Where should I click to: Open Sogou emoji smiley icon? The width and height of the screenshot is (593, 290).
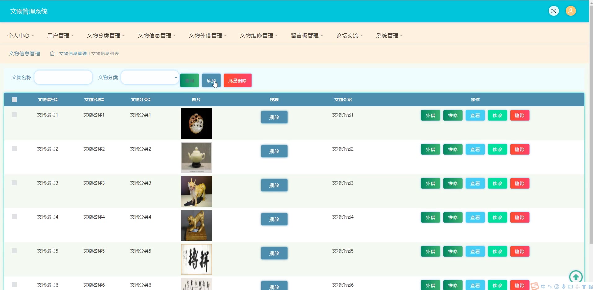point(557,287)
